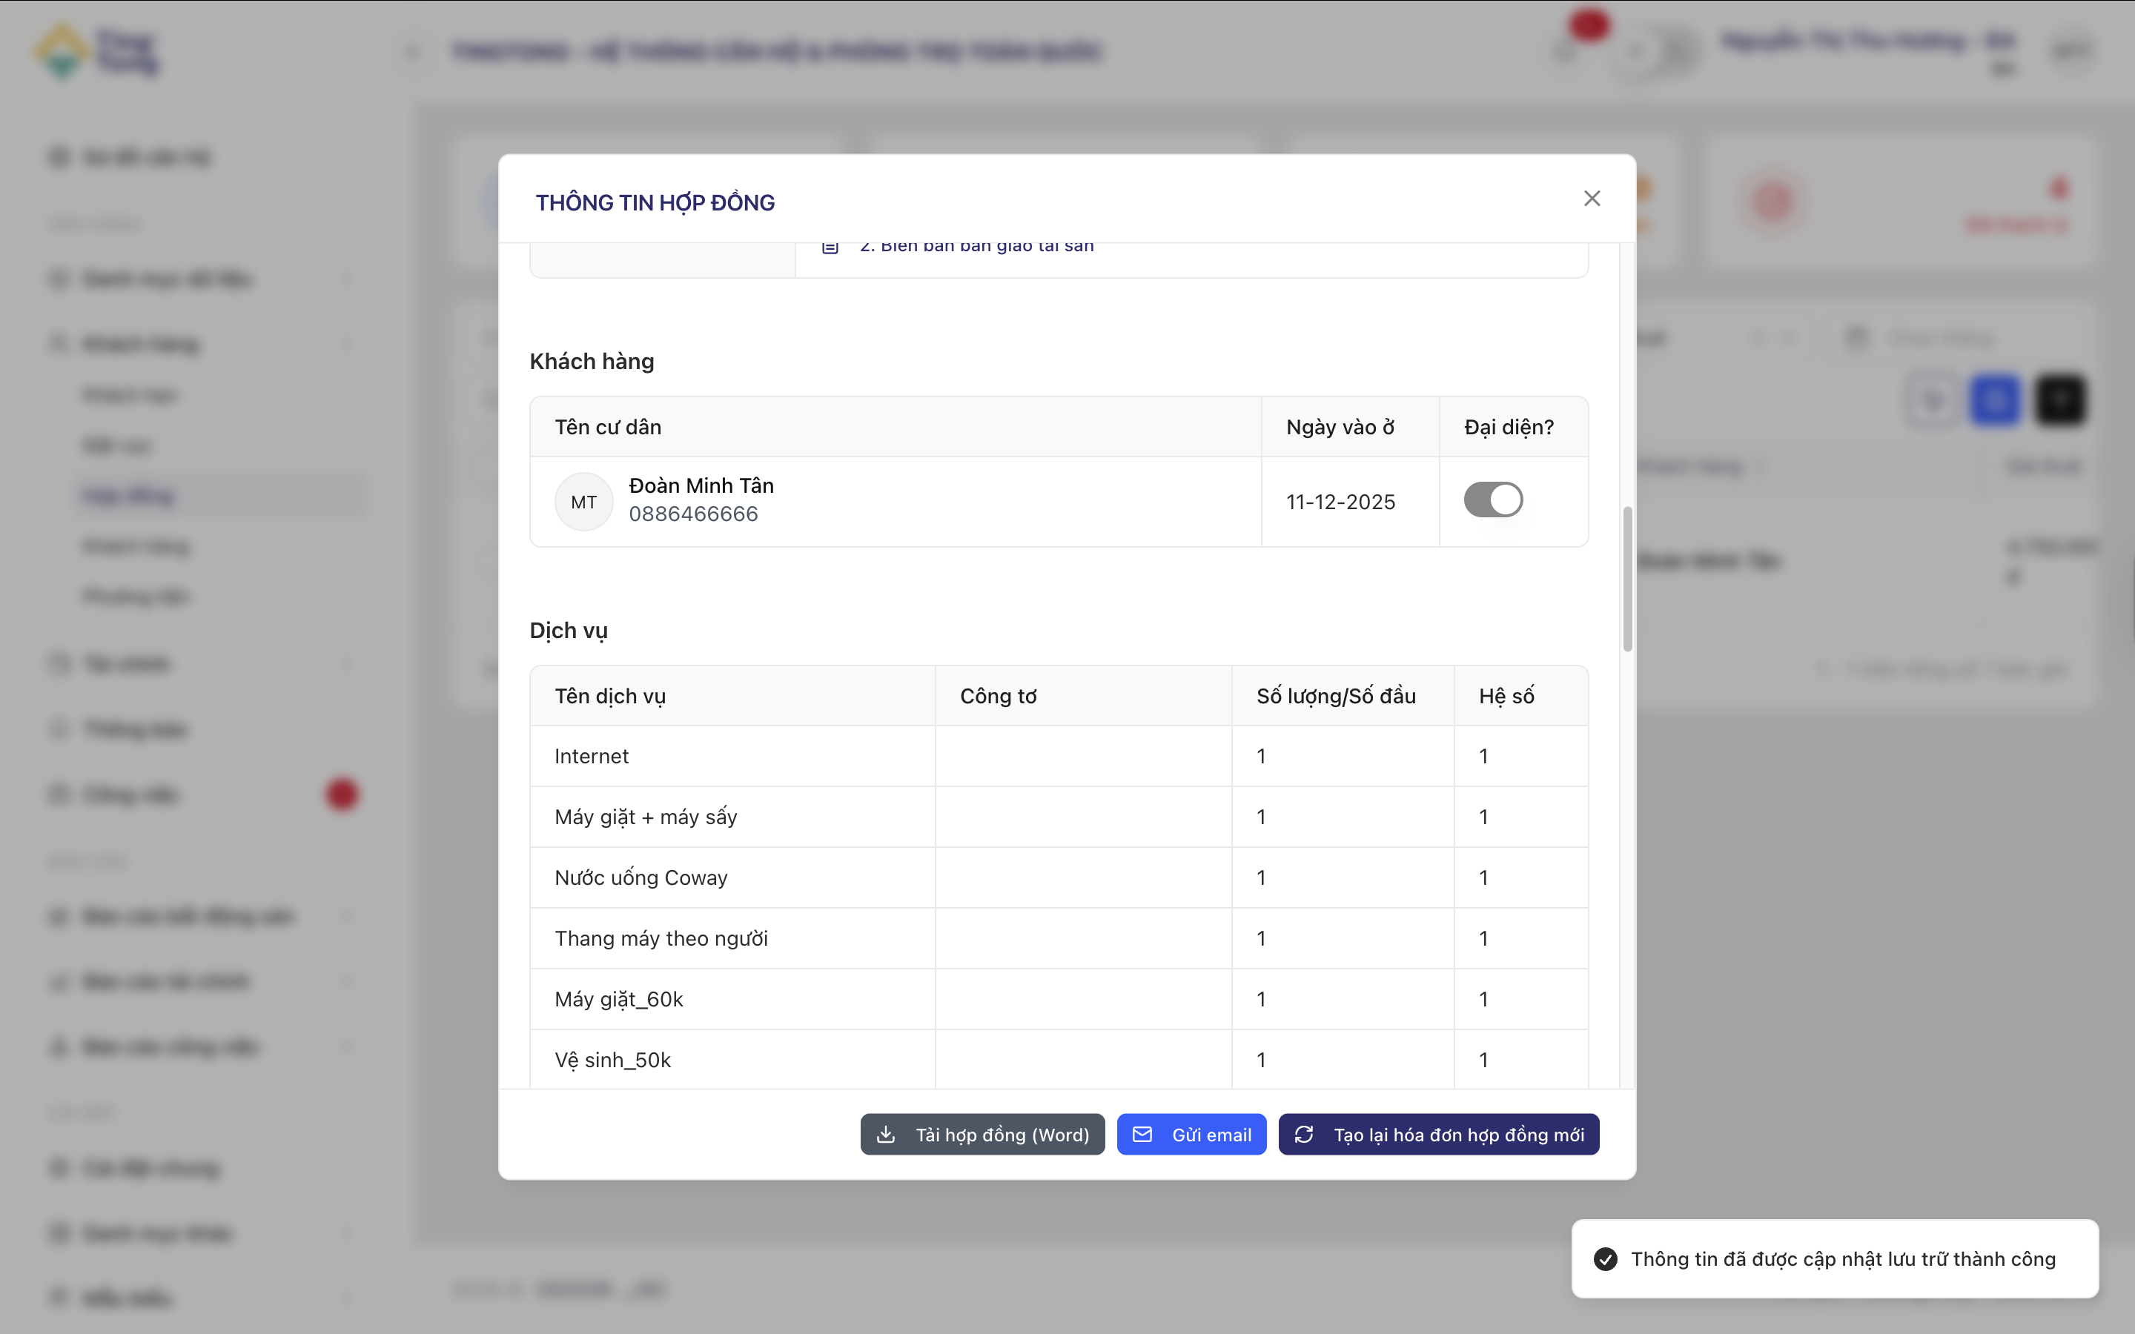Click the dialog's vertical scrollbar thumb
The width and height of the screenshot is (2135, 1334).
coord(1627,579)
